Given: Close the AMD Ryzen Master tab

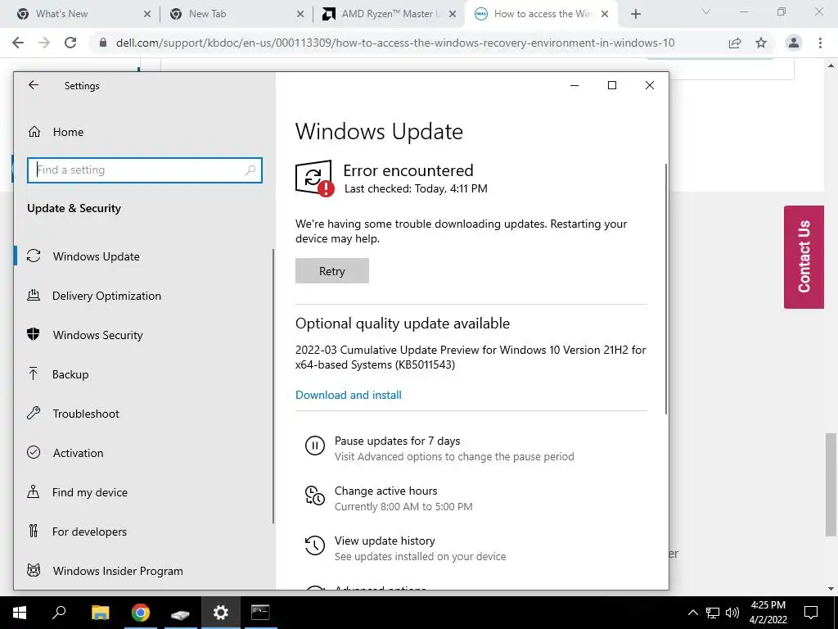Looking at the screenshot, I should pos(452,15).
